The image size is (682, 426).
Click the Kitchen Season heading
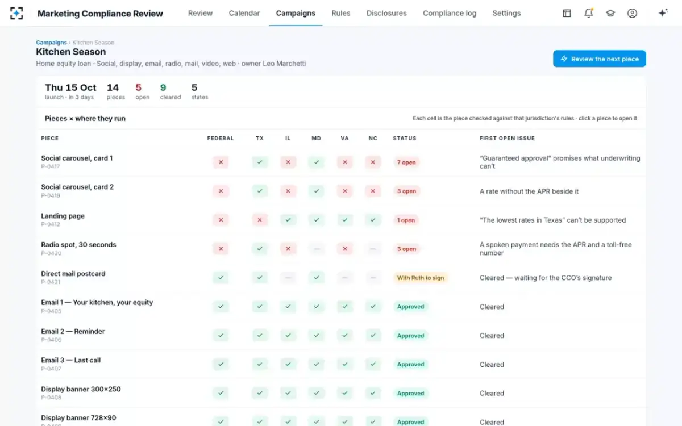70,52
